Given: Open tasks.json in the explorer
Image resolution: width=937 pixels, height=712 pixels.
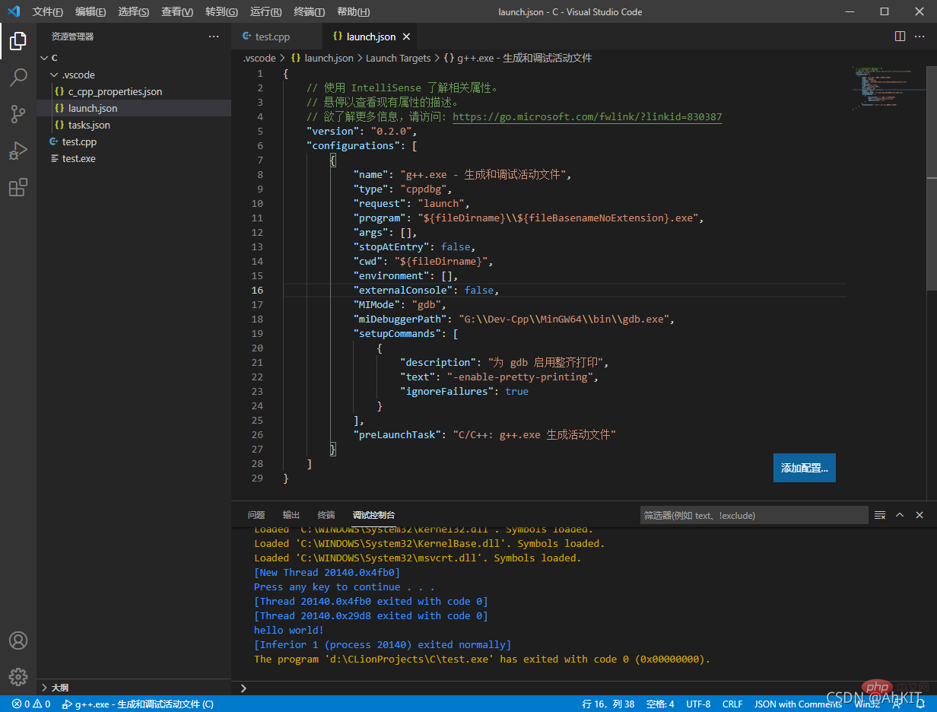Looking at the screenshot, I should coord(89,125).
